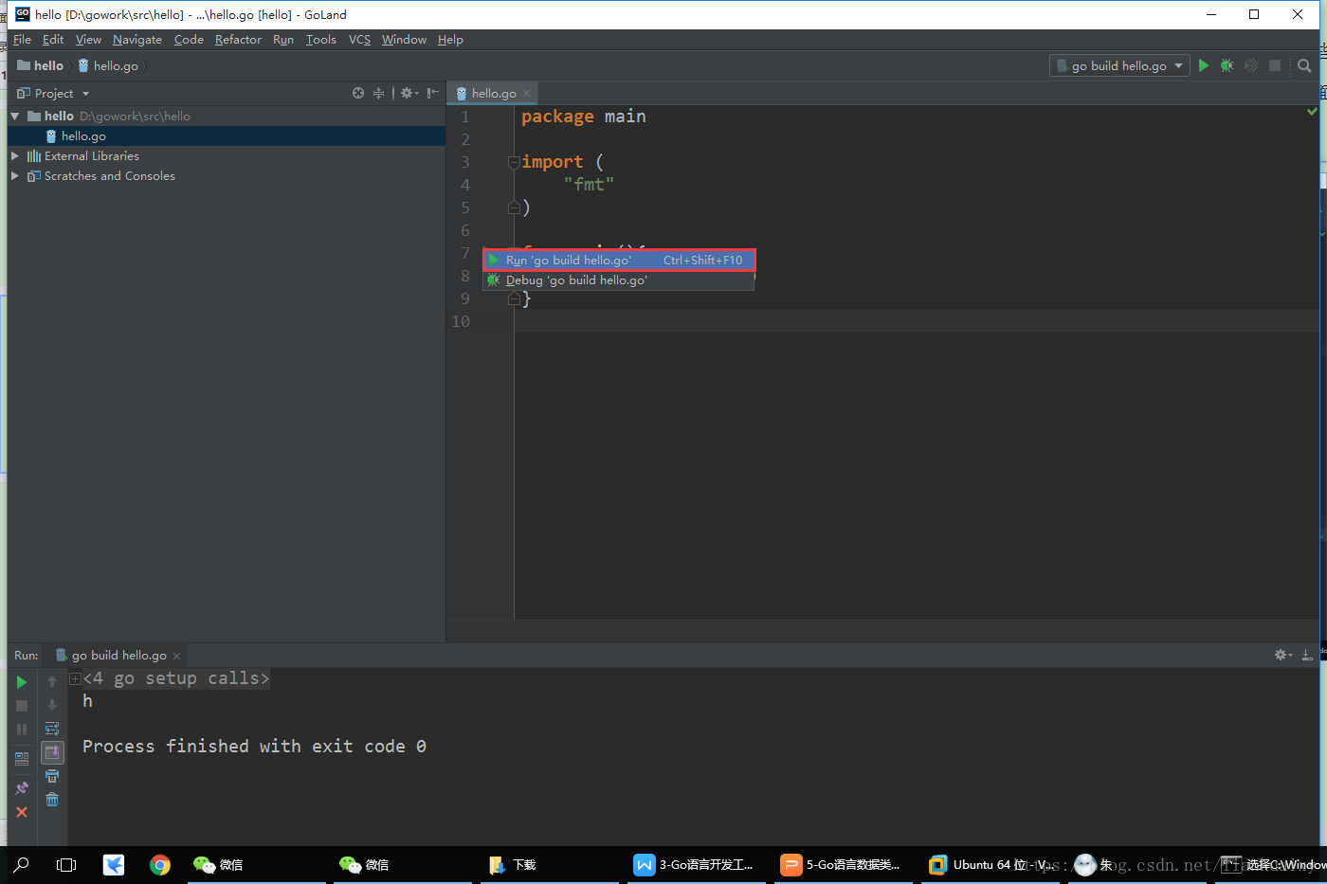
Task: Close Run panel with red X icon
Action: 22,812
